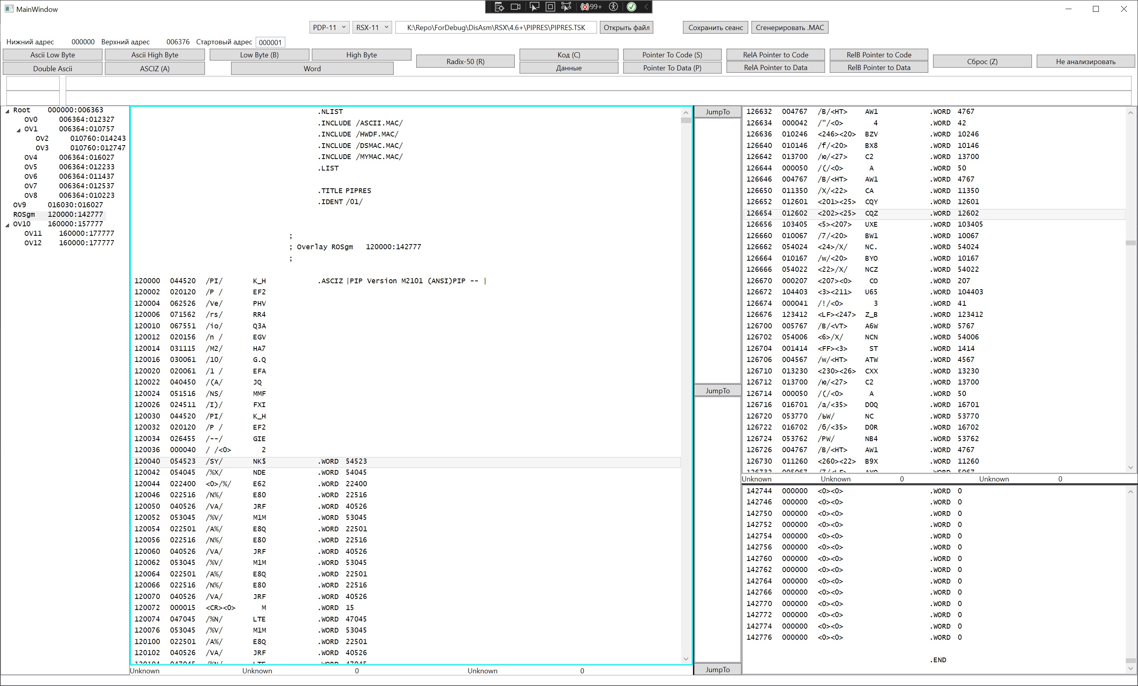Click the accessibility scan icon

(x=613, y=7)
